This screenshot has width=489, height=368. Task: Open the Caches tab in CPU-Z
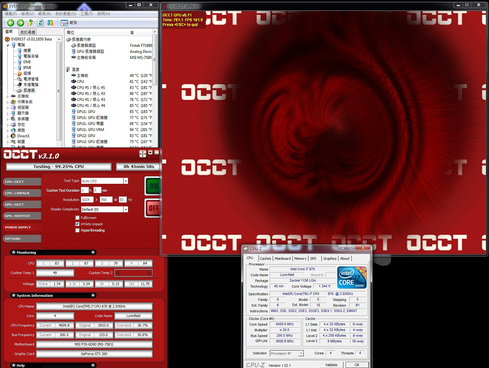[266, 259]
